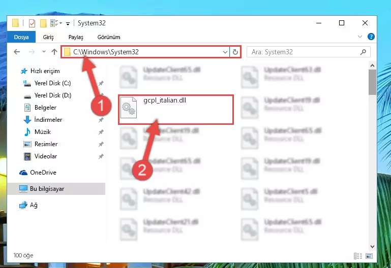Click the search magnifier icon
Screen dimensions: 391x268
click(x=364, y=52)
